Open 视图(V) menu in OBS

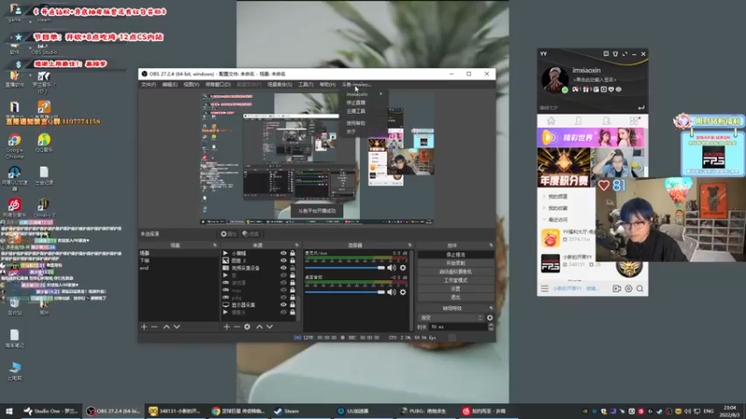click(x=191, y=85)
